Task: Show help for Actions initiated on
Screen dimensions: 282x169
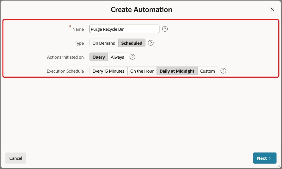Action: (132, 57)
